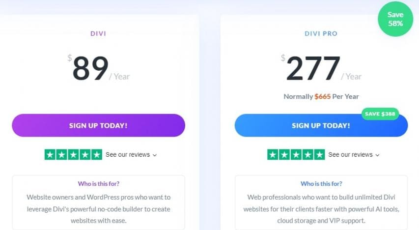Click the $89 per year price
Viewport: 419px width, 230px height.
90,69
